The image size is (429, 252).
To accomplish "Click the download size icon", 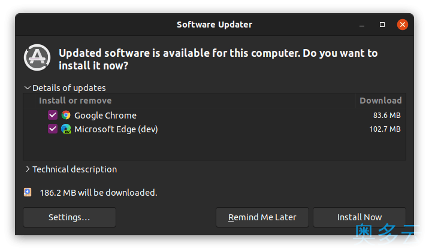I will (x=28, y=192).
